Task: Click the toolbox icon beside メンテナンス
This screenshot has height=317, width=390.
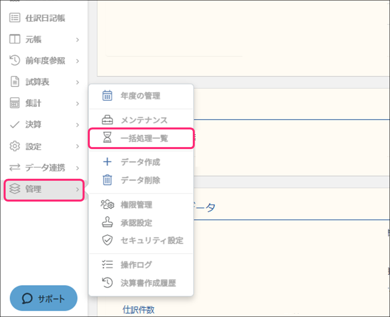Action: point(107,120)
